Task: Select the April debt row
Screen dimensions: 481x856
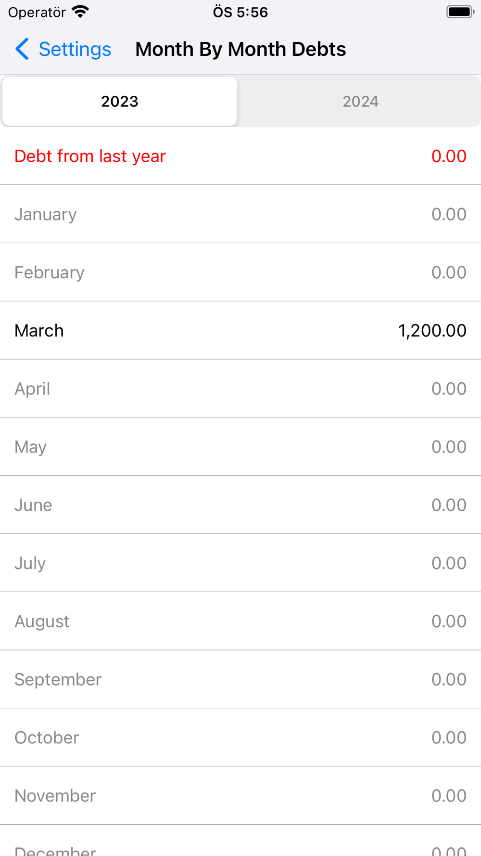Action: pos(240,389)
